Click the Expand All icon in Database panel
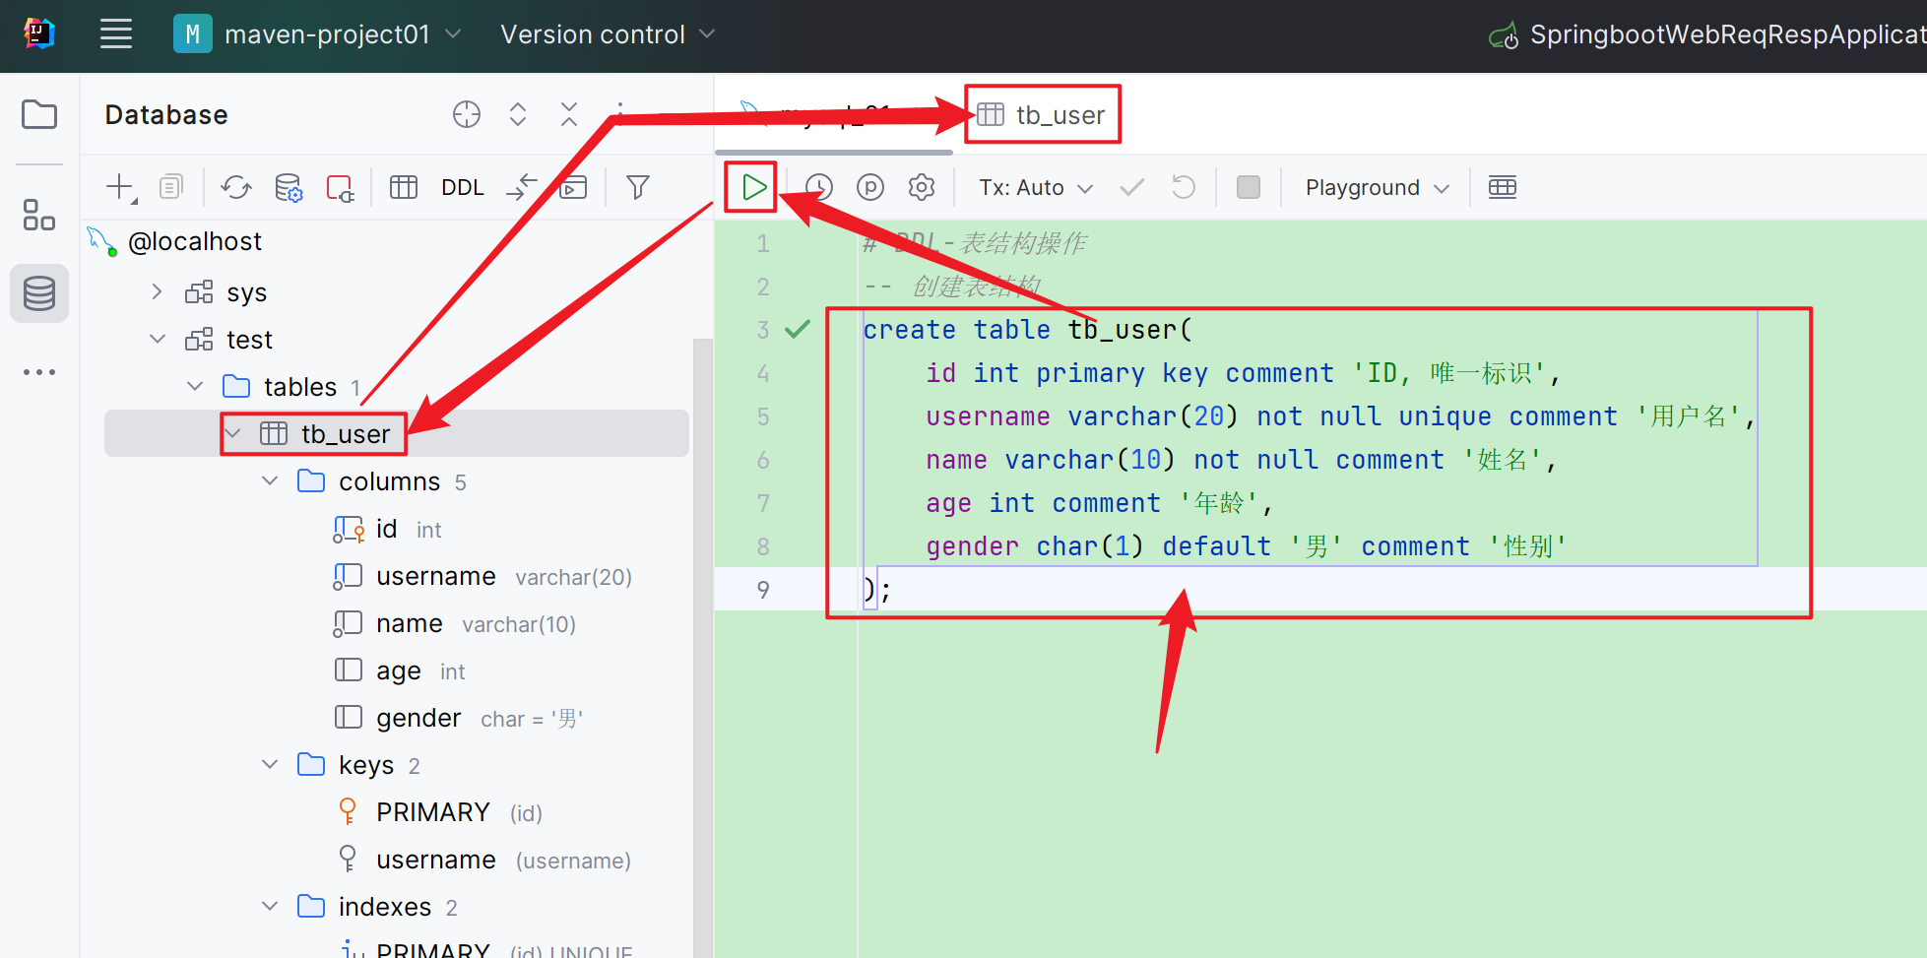 pos(518,115)
